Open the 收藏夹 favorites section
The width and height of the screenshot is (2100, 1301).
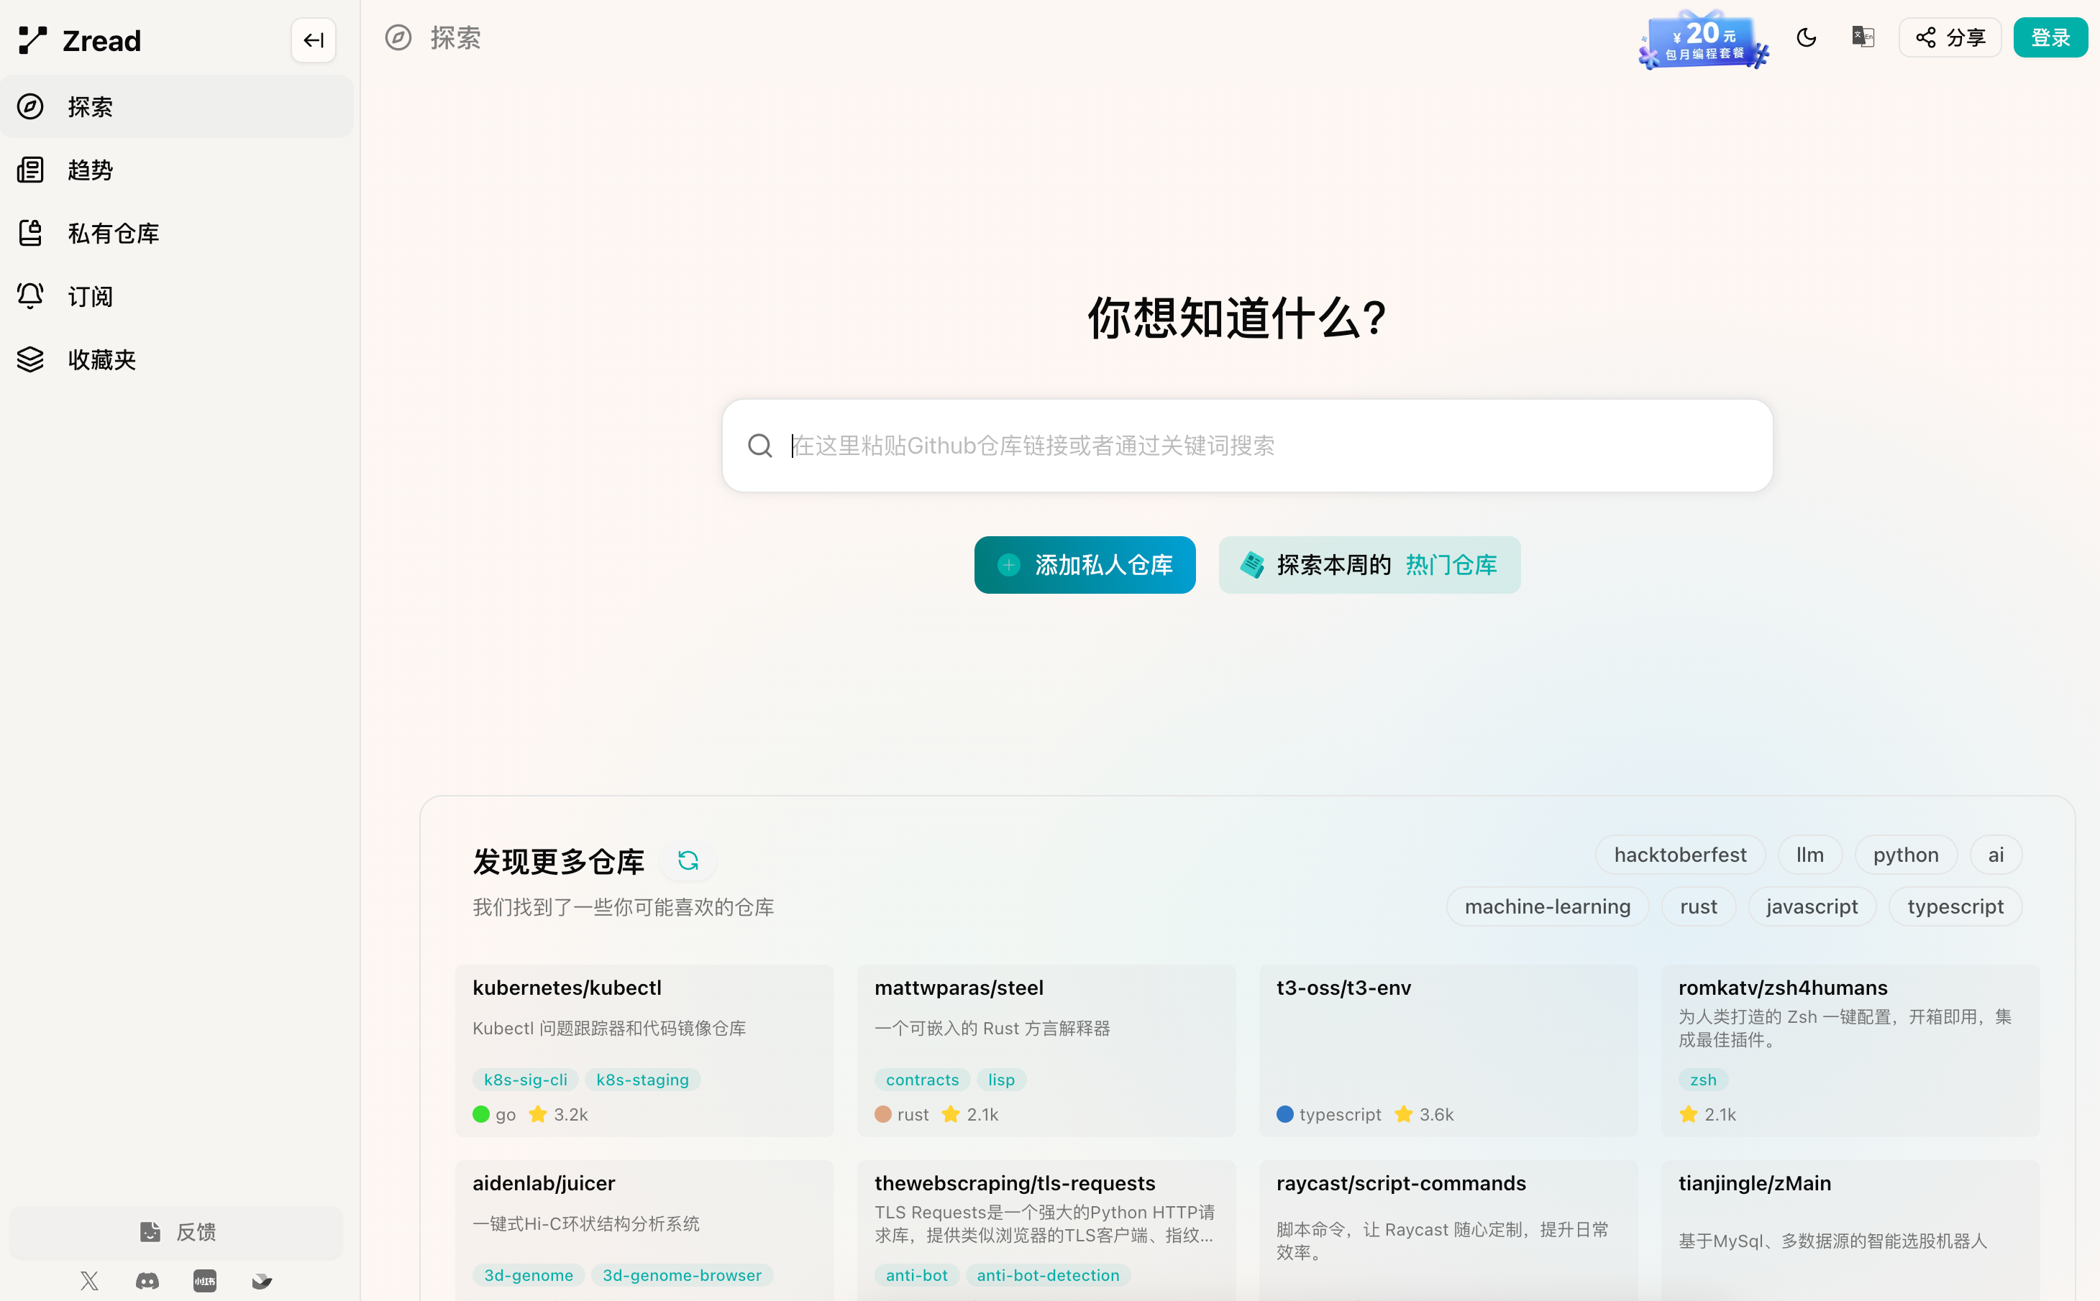[x=101, y=359]
